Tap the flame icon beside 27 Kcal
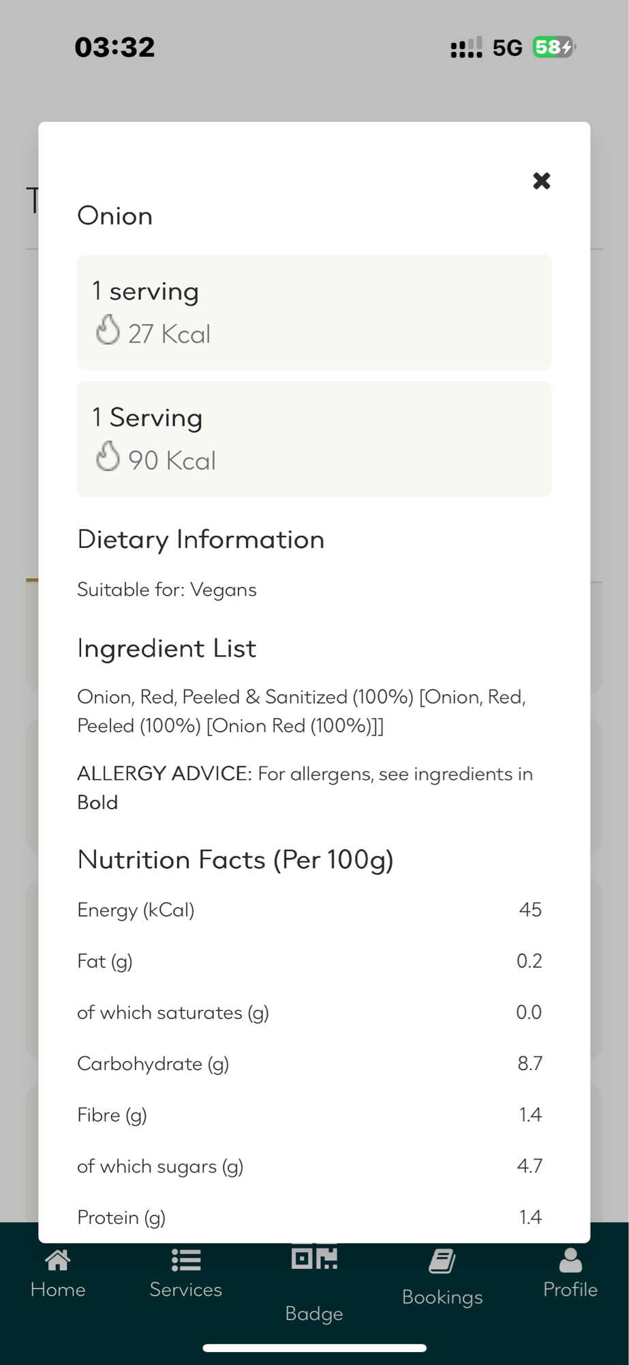This screenshot has height=1365, width=629. tap(108, 330)
